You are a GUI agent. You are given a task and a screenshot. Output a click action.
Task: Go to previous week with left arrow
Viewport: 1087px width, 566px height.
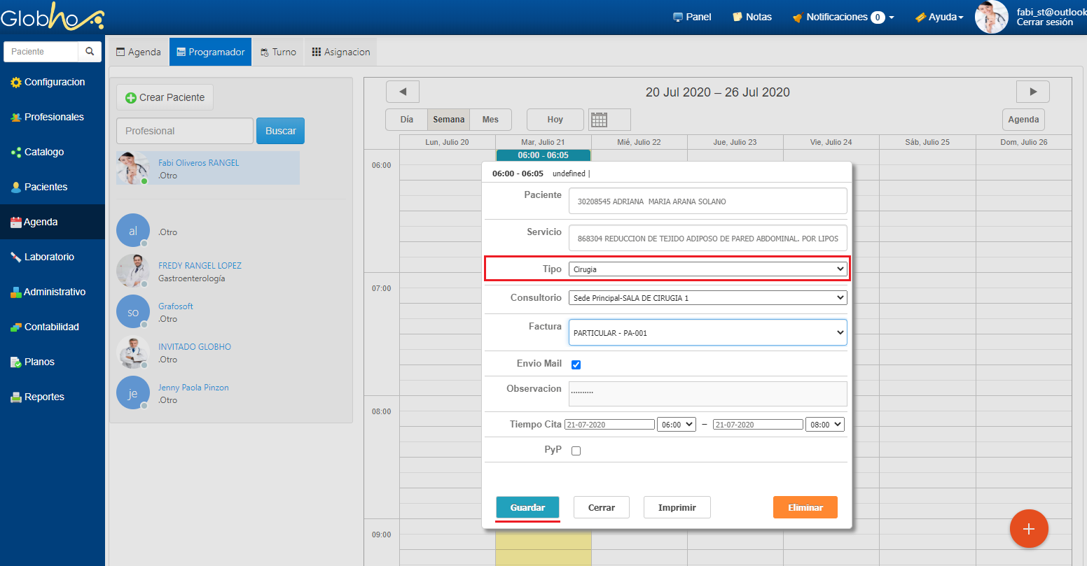(403, 92)
